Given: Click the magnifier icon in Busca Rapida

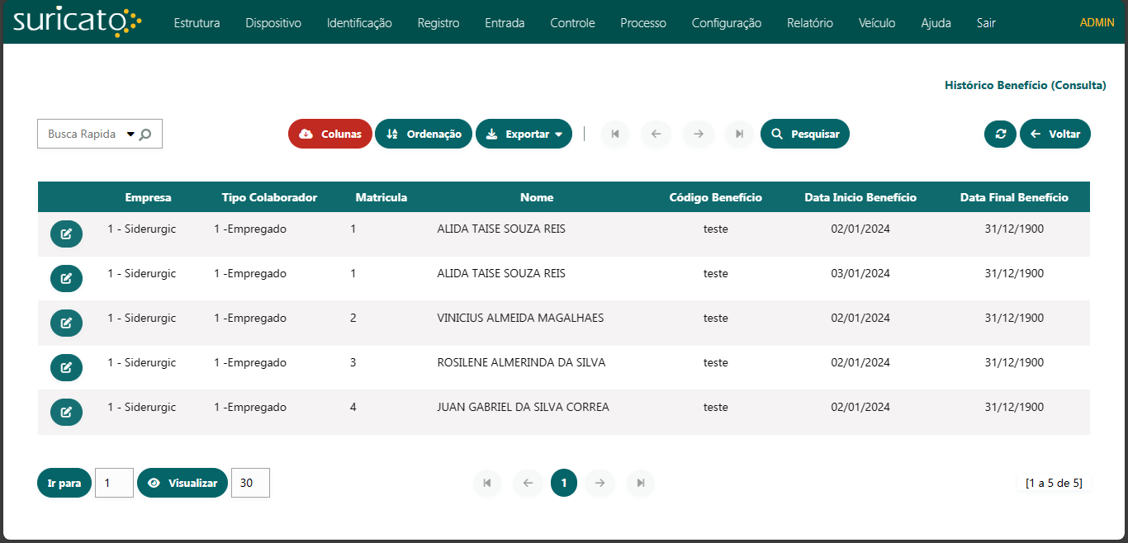Looking at the screenshot, I should 145,135.
